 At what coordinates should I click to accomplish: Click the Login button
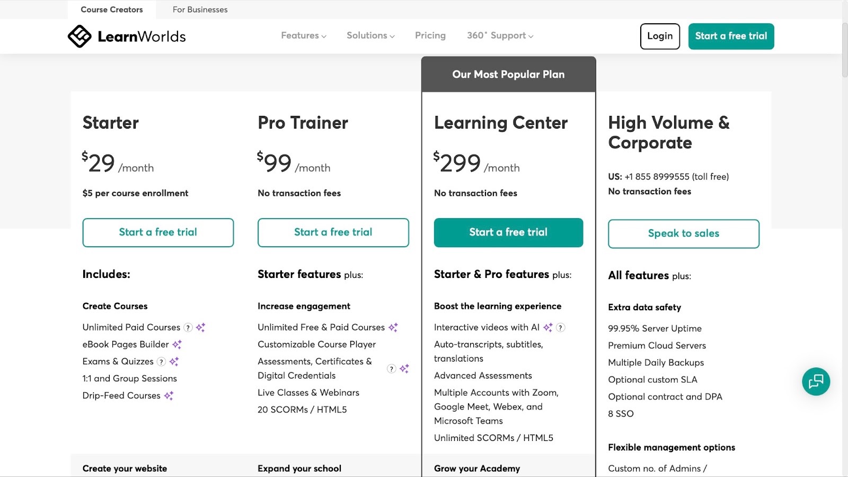pos(660,36)
